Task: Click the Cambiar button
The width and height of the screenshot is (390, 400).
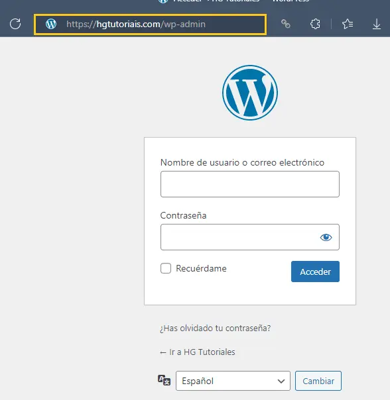Action: (318, 381)
